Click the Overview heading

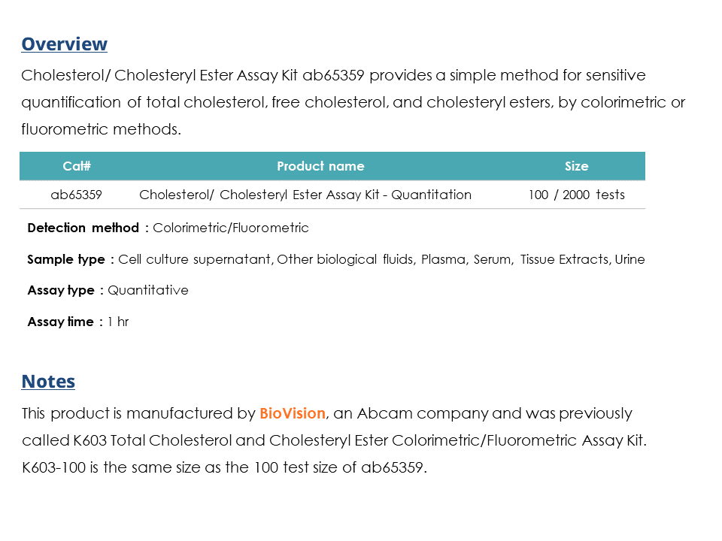pyautogui.click(x=65, y=44)
